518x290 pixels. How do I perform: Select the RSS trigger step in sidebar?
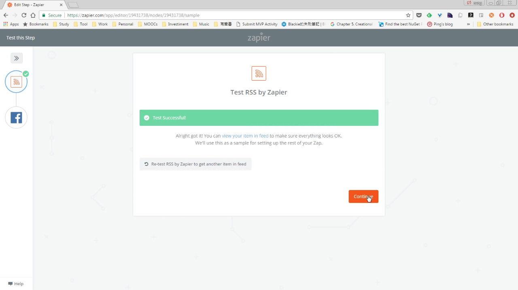[16, 82]
